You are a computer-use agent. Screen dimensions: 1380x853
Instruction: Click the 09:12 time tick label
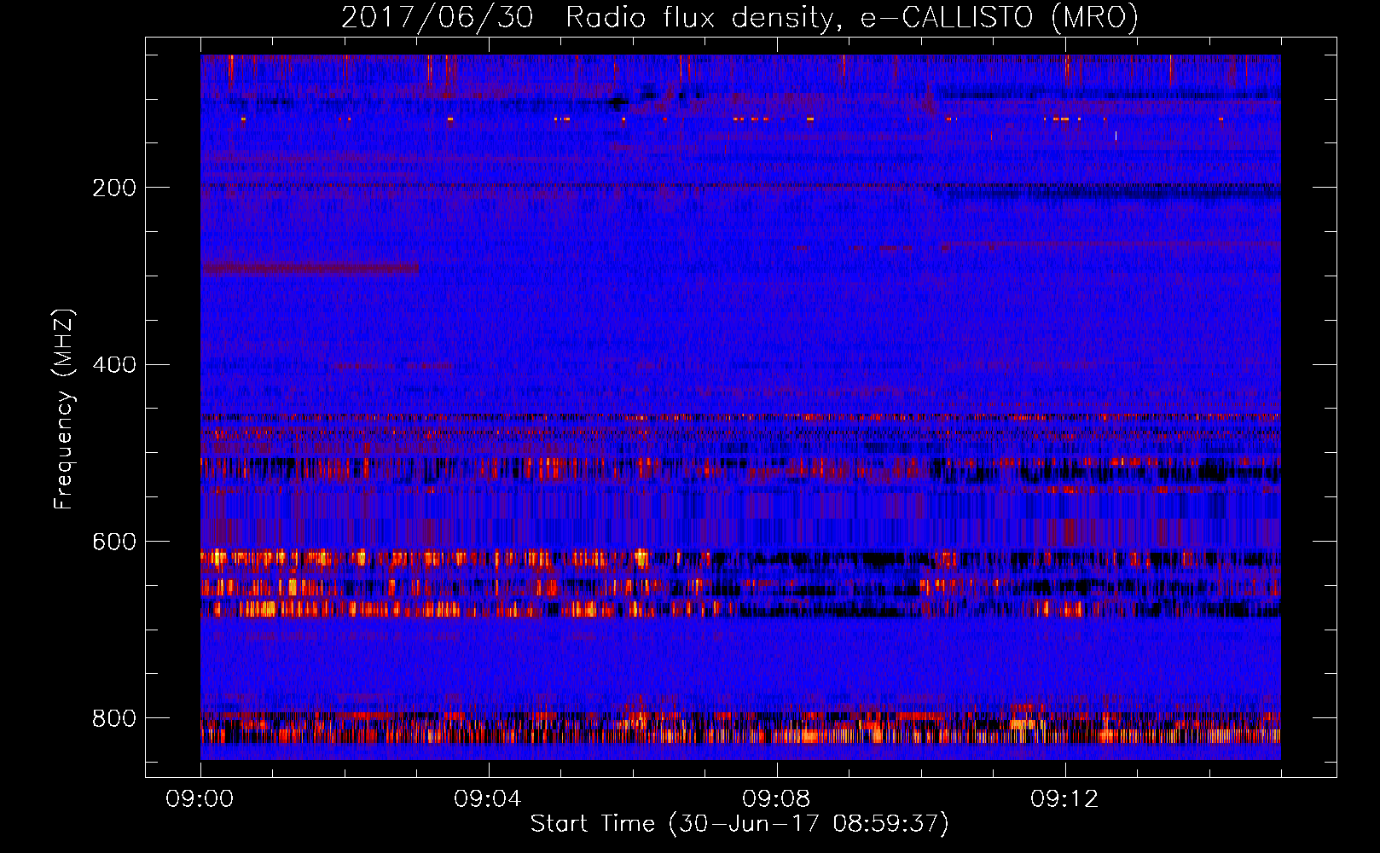[x=1064, y=799]
